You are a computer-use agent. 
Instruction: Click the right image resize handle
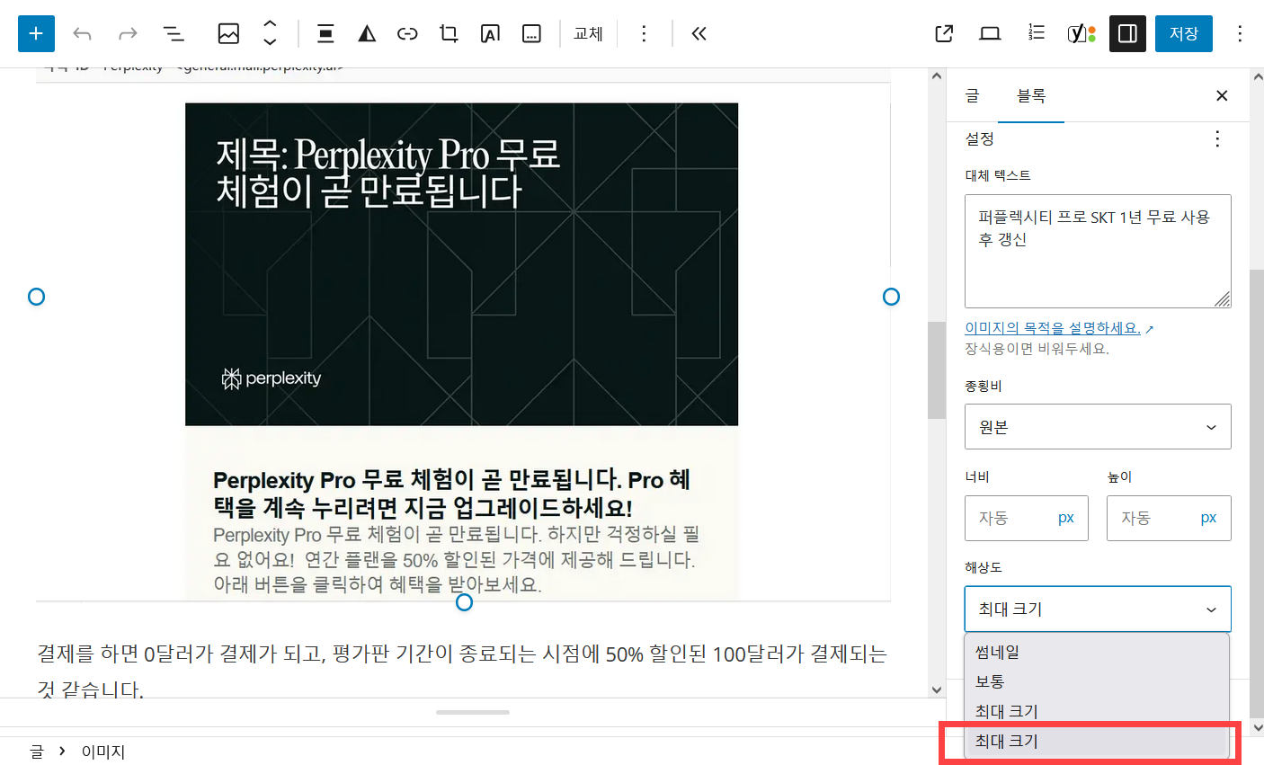[891, 297]
